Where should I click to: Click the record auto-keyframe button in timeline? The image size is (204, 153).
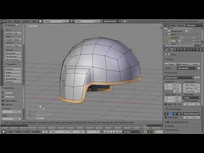pos(145,132)
